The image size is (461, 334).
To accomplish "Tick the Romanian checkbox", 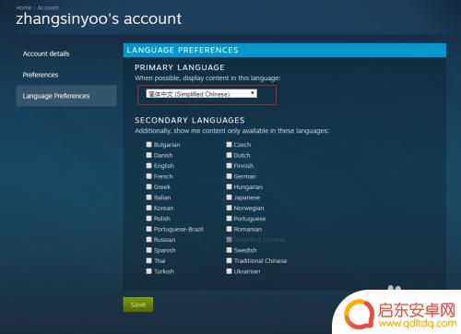I will coord(229,229).
